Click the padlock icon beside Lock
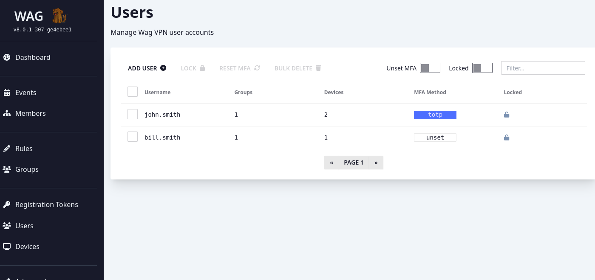595x280 pixels. coord(202,68)
